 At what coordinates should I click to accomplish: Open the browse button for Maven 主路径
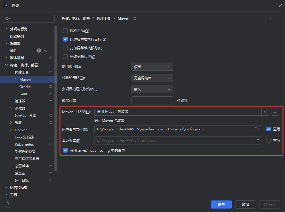275,112
